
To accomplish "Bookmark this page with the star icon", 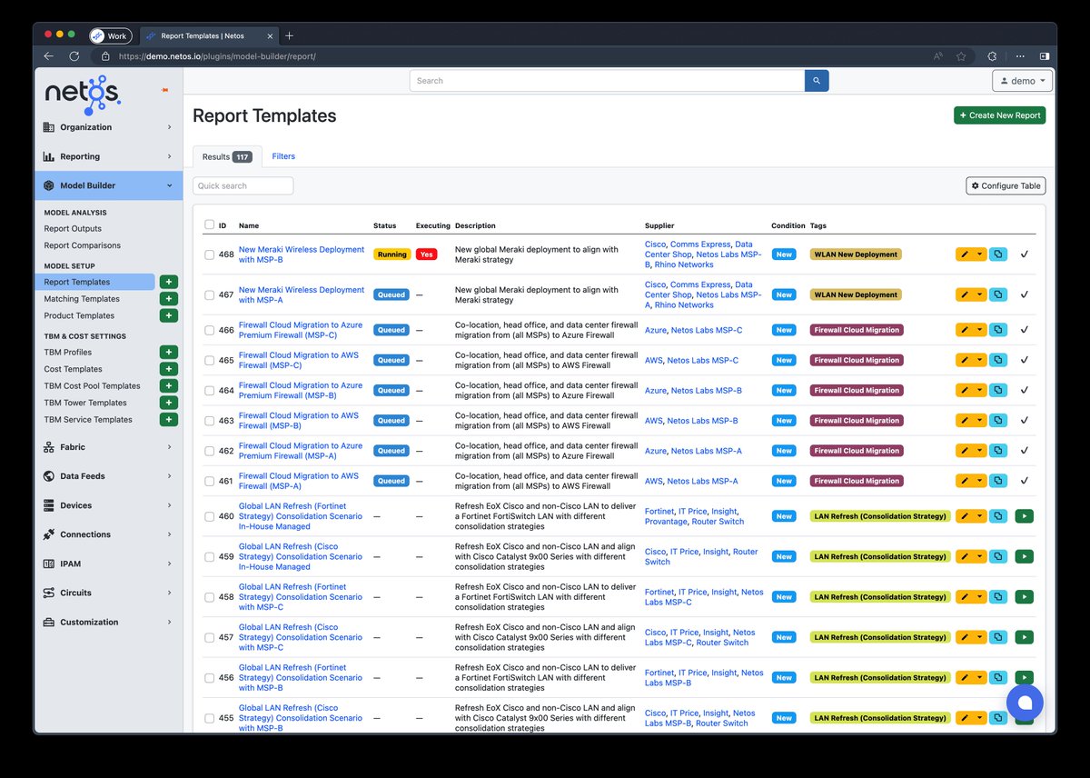I will click(961, 56).
